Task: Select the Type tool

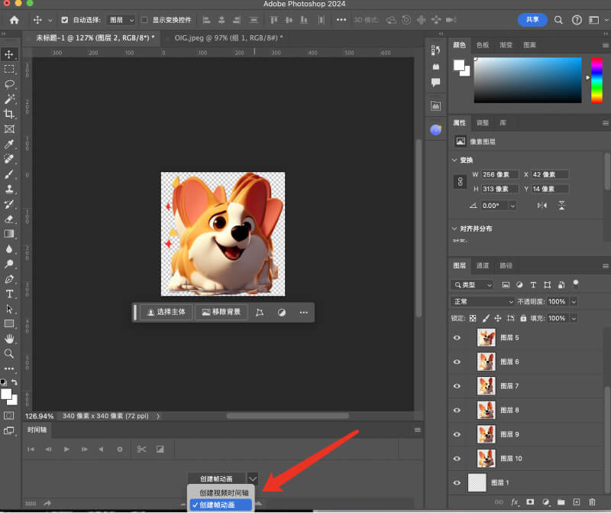Action: (x=10, y=294)
